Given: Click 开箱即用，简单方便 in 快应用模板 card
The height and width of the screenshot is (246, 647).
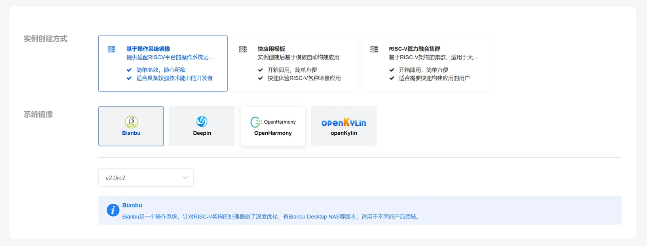Looking at the screenshot, I should (292, 70).
